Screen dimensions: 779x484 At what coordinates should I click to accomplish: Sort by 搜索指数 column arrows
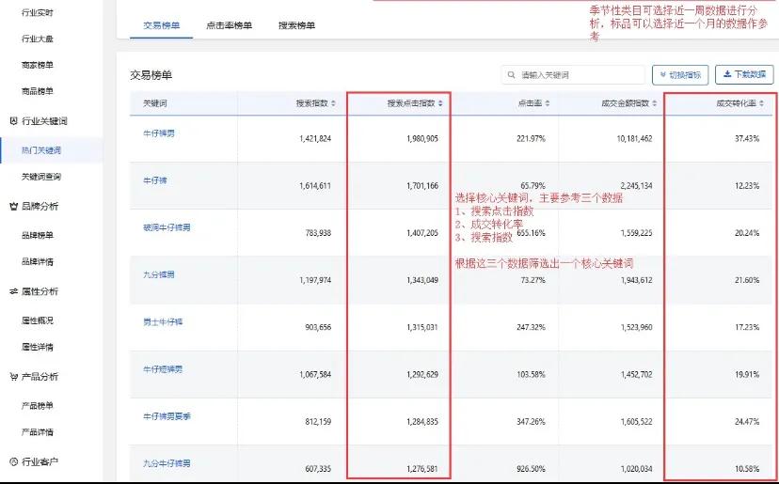(333, 103)
